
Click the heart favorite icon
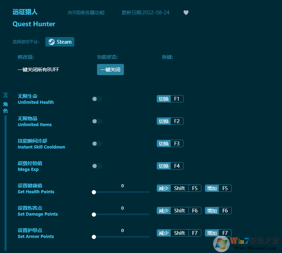[186, 13]
